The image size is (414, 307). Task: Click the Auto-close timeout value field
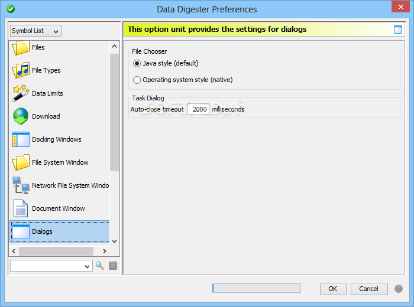(x=198, y=109)
